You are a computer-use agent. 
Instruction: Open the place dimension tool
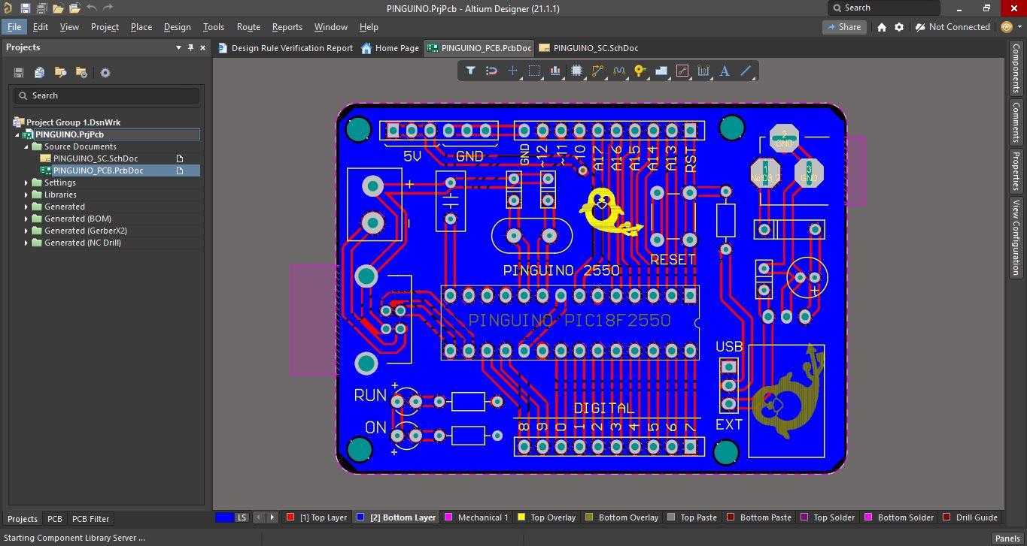click(703, 71)
